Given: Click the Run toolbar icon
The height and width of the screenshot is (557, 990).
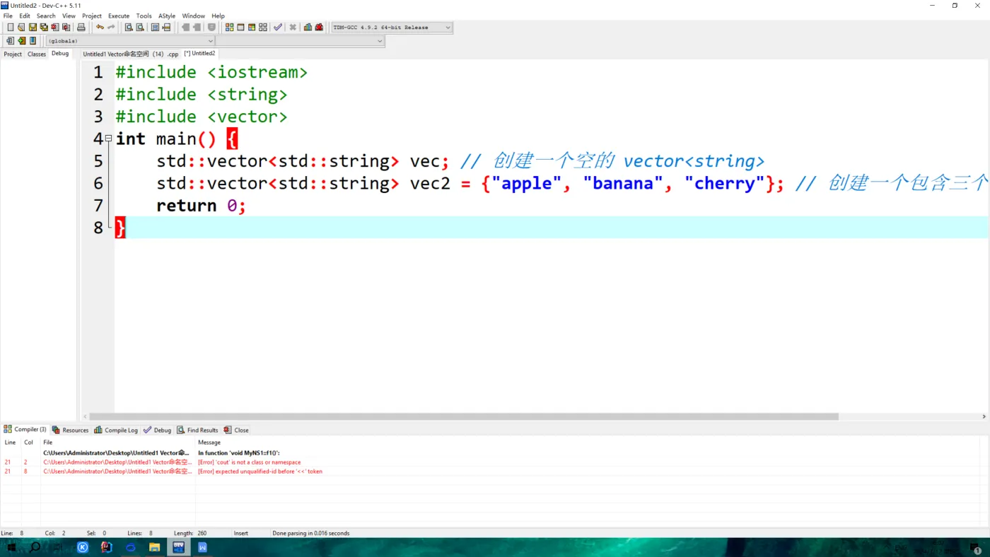Looking at the screenshot, I should pyautogui.click(x=240, y=28).
